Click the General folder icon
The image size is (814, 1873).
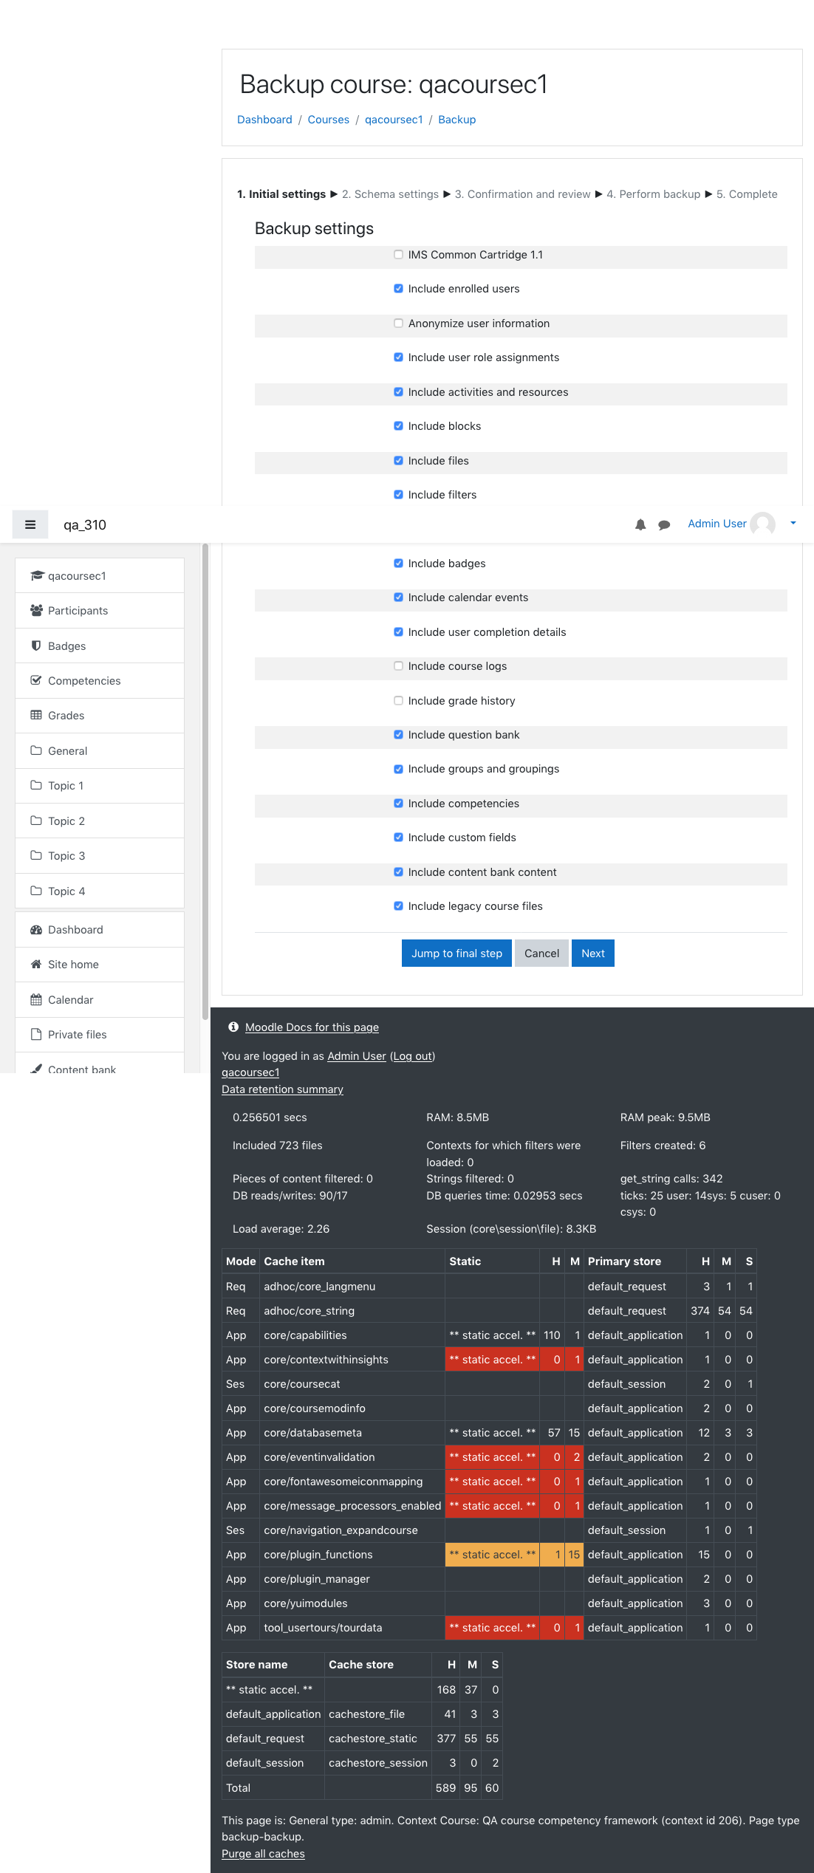pos(36,750)
